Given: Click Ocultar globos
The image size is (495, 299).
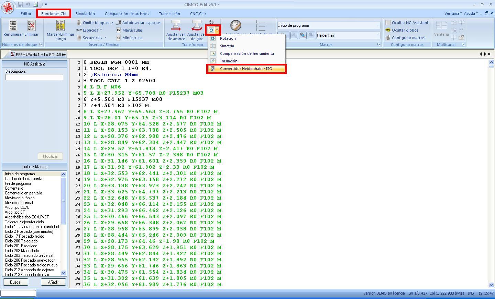Looking at the screenshot, I should click(402, 30).
